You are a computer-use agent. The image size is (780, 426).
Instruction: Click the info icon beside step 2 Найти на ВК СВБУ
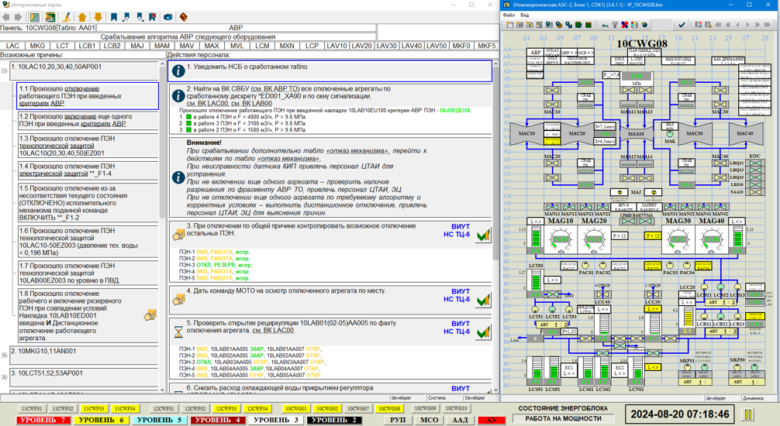coord(178,95)
